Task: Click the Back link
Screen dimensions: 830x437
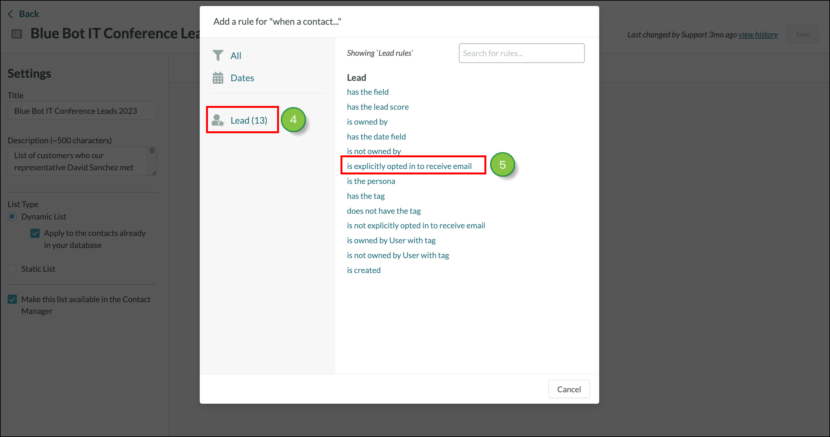Action: point(29,14)
